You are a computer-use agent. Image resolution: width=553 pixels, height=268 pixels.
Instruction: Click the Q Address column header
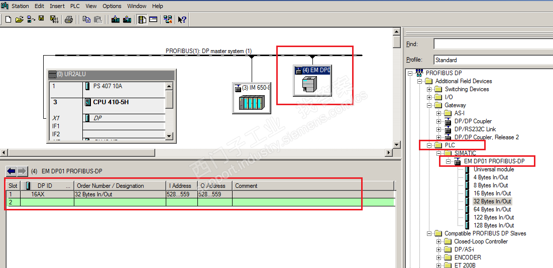[215, 186]
